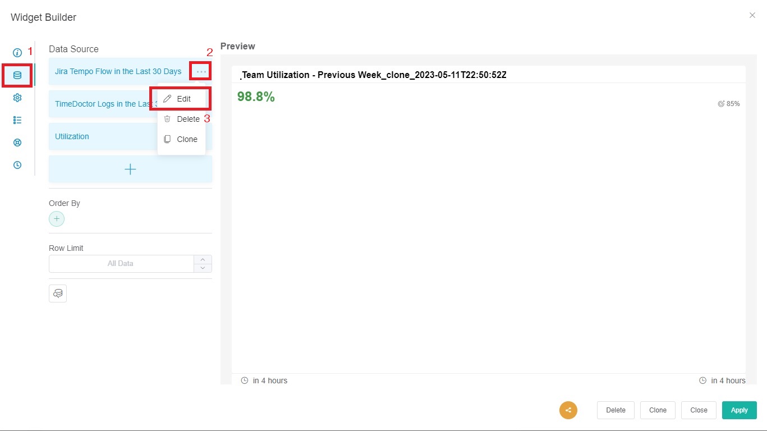Choose Delete from the context menu
Image resolution: width=767 pixels, height=431 pixels.
click(187, 119)
